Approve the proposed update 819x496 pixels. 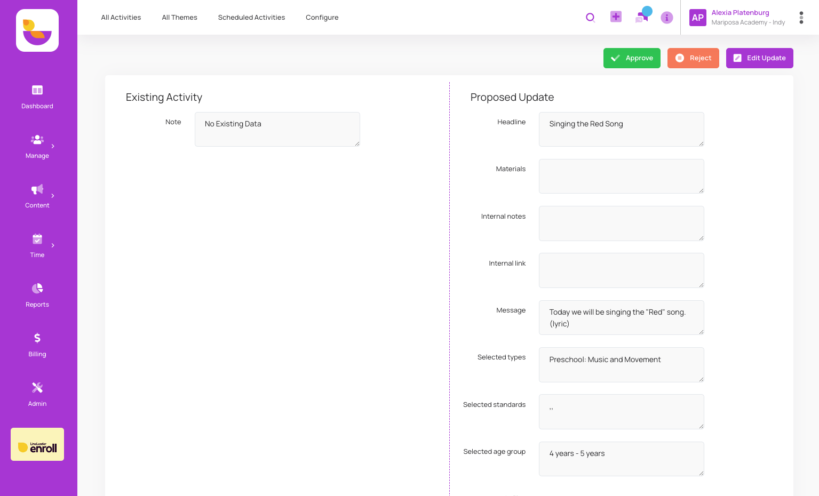pyautogui.click(x=632, y=58)
